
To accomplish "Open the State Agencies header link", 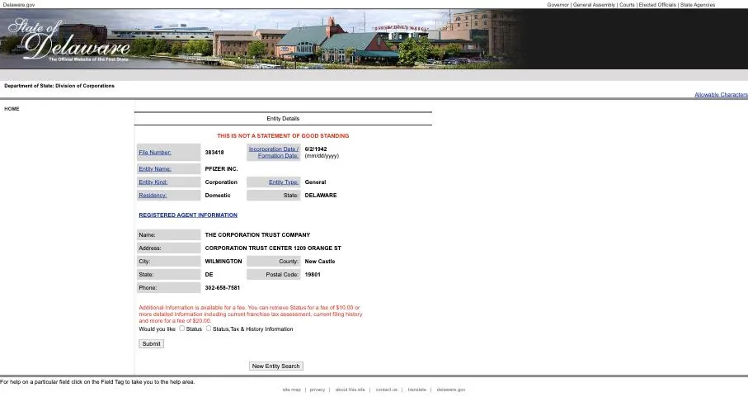I will click(x=698, y=5).
